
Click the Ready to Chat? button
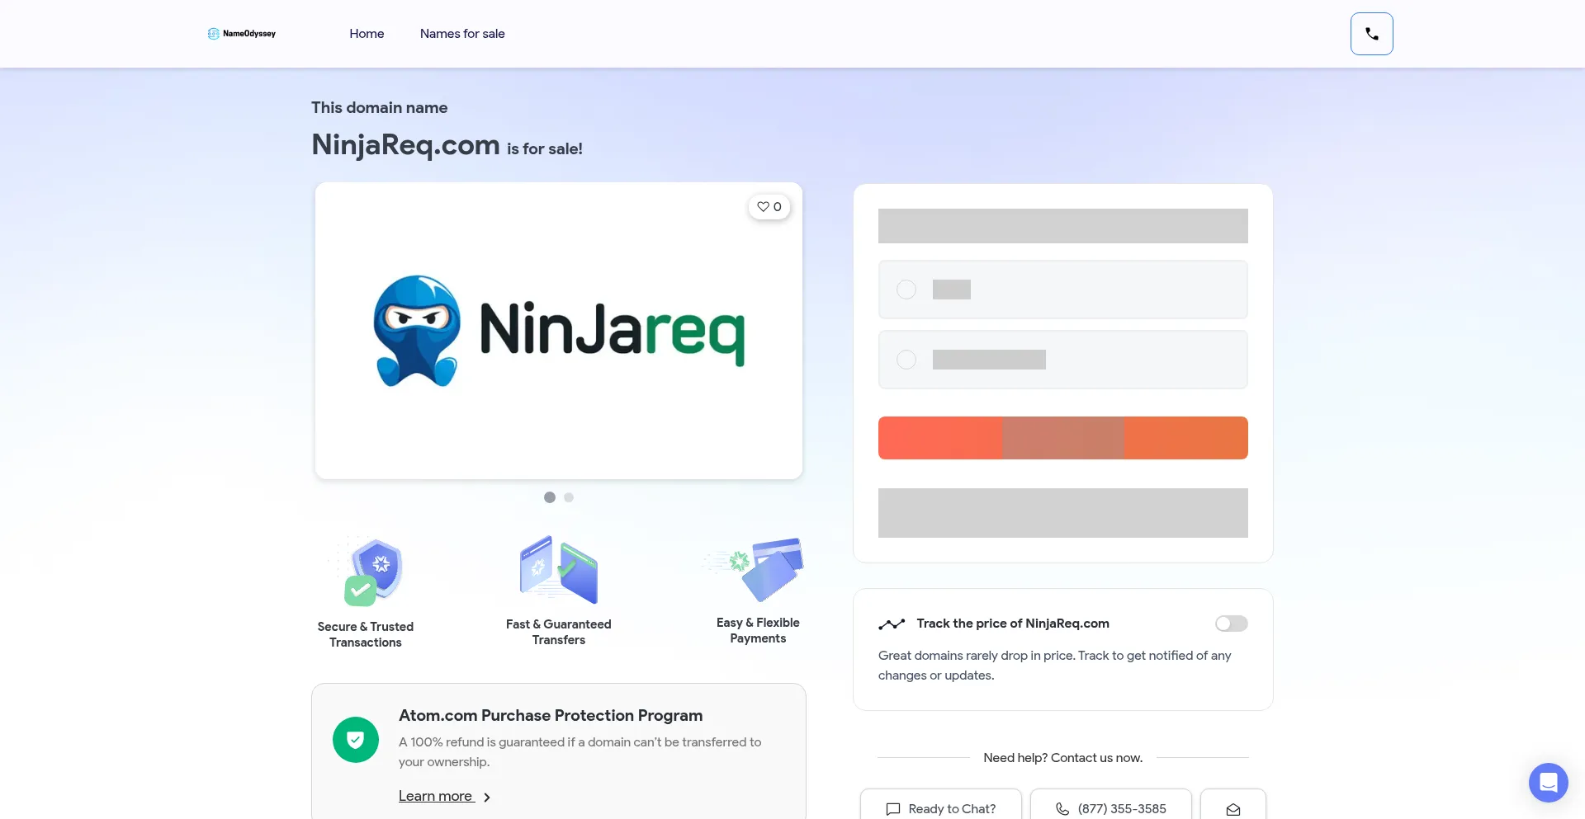941,808
